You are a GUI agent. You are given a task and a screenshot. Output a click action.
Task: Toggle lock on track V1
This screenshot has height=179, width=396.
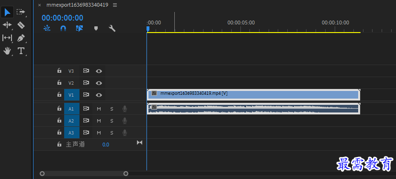click(59, 95)
